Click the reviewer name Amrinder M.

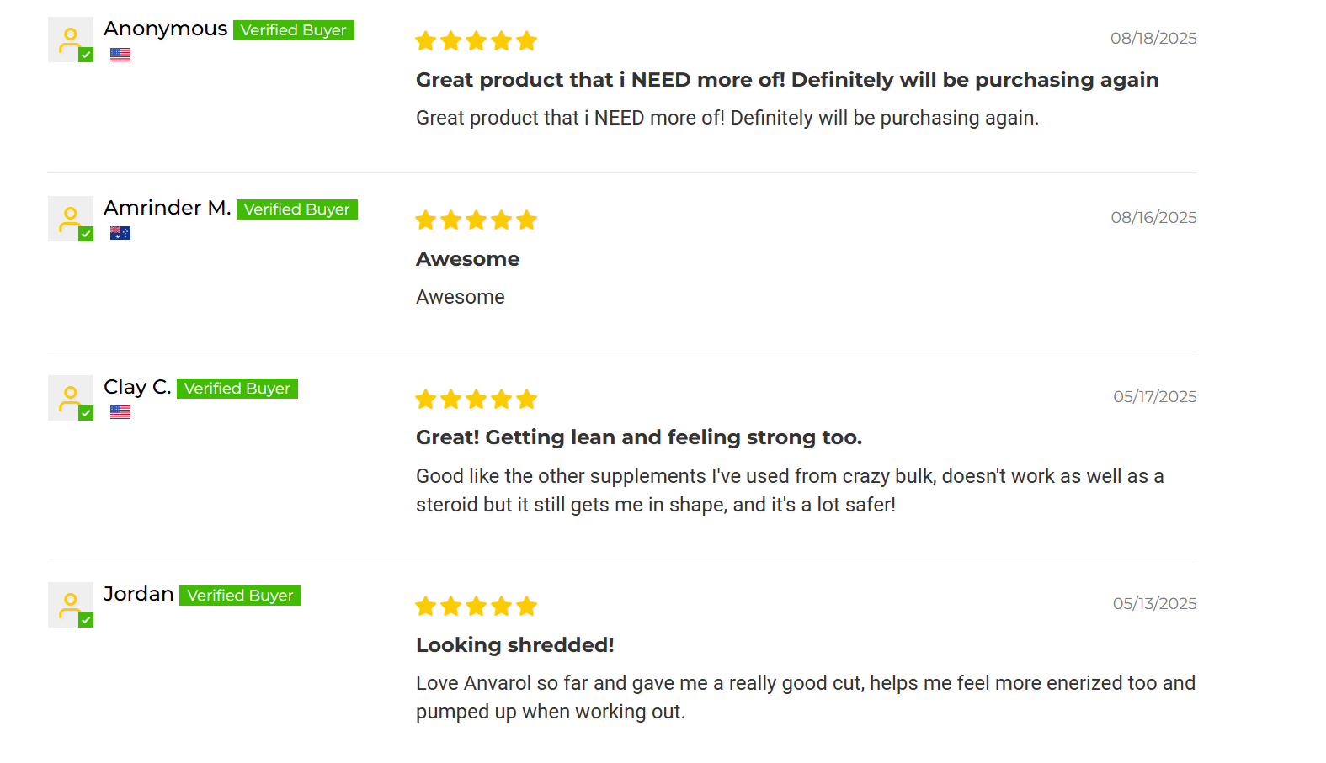point(167,208)
